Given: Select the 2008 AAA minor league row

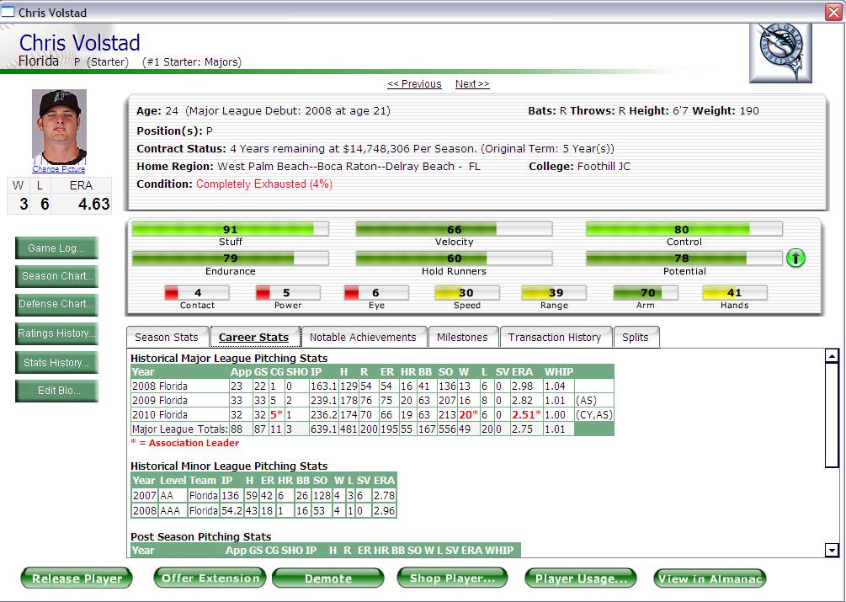Looking at the screenshot, I should (x=263, y=510).
